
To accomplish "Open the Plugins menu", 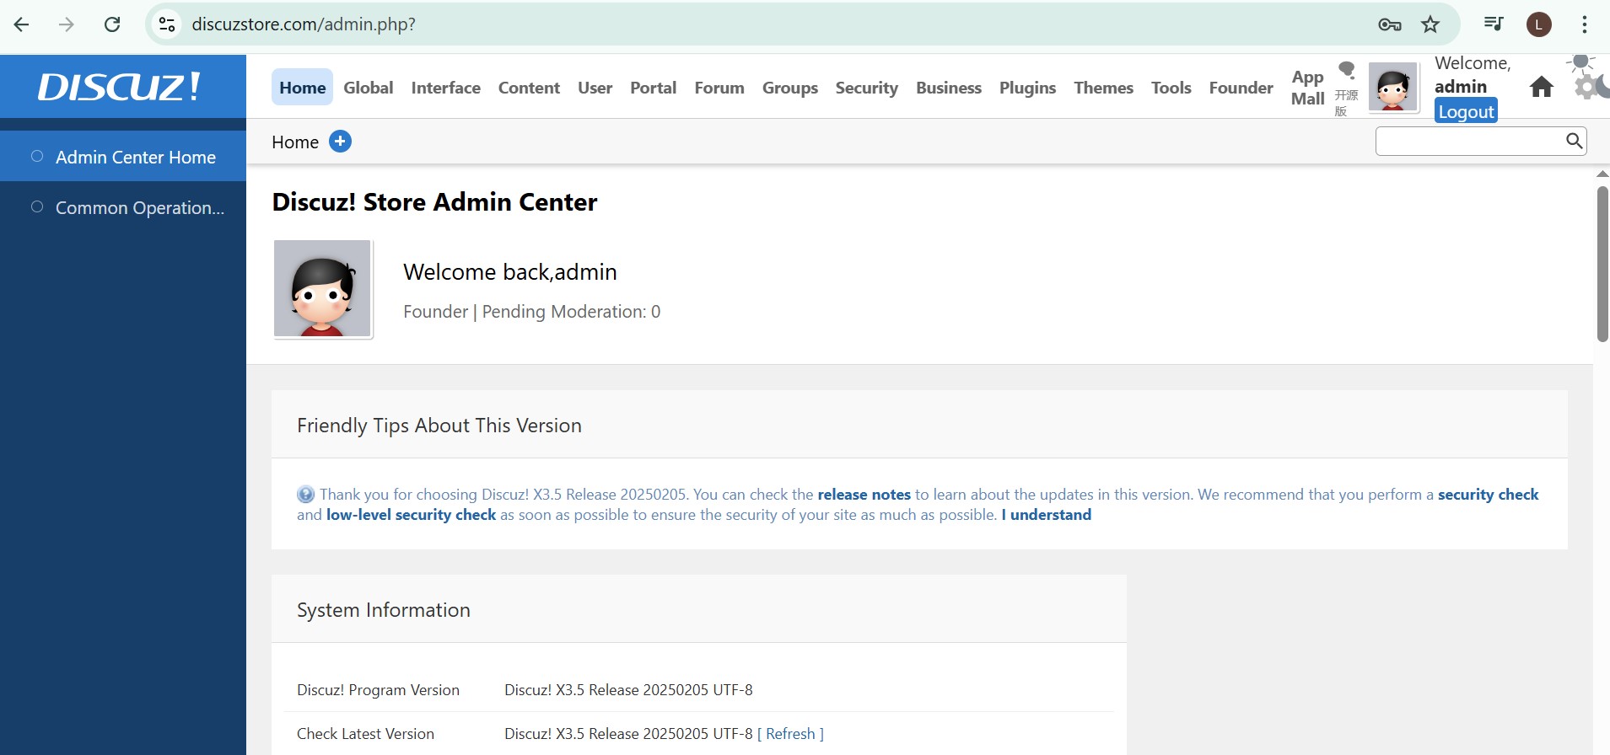I will (x=1027, y=88).
